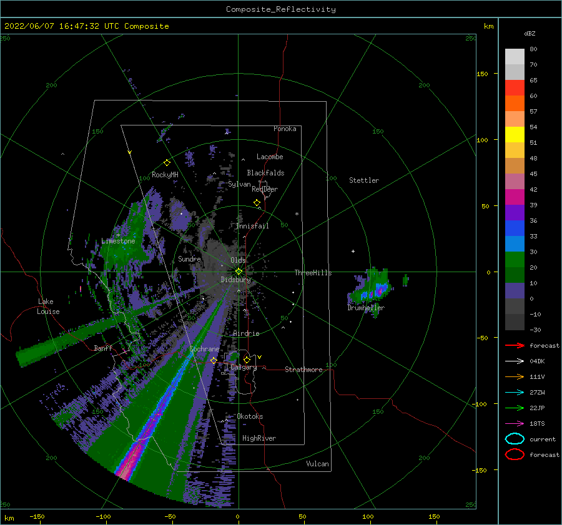Click the cyan current ellipse legend icon
Screen dimensions: 562x525
(x=515, y=439)
